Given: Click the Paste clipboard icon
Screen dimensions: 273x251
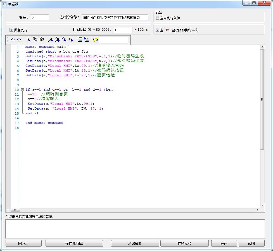Looking at the screenshot, I should (x=42, y=40).
